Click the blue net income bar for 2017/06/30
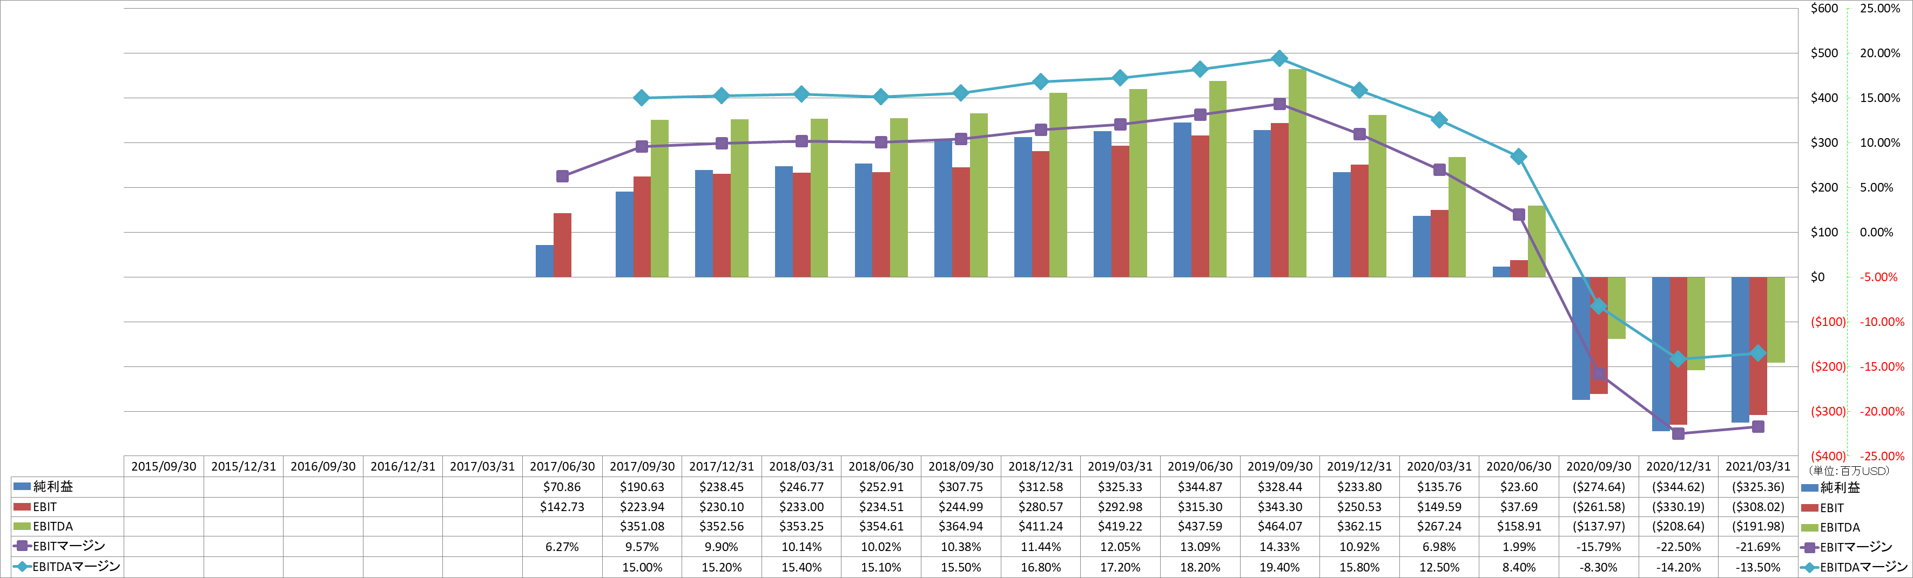The height and width of the screenshot is (578, 1913). tap(544, 261)
